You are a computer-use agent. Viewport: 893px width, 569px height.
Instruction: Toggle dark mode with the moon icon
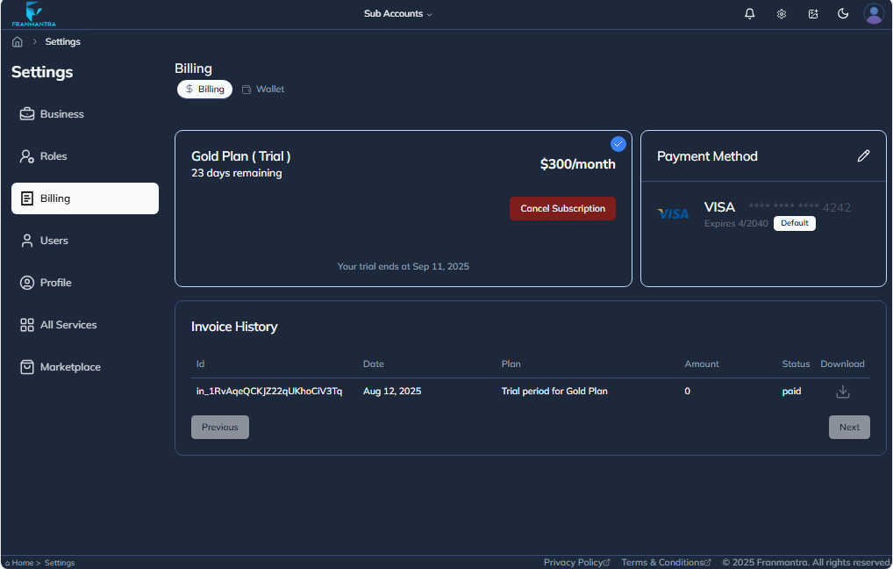(843, 13)
